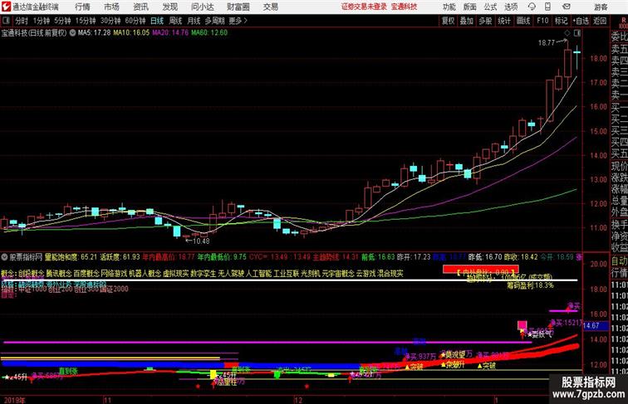The height and width of the screenshot is (404, 628).
Task: Click the diamond icon above chart
Action: [567, 33]
